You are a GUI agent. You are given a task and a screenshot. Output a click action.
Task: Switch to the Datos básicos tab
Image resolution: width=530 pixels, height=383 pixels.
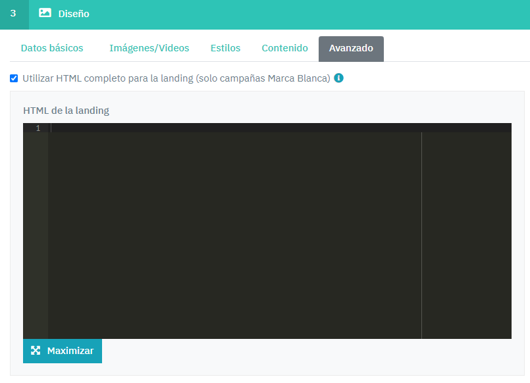click(52, 48)
